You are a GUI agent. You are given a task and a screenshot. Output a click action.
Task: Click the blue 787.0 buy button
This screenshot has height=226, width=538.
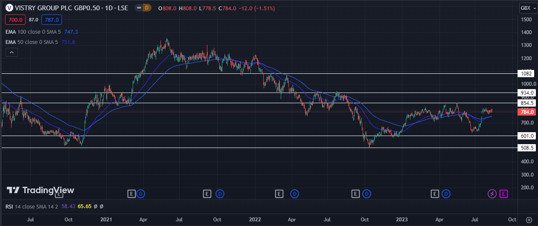click(52, 20)
